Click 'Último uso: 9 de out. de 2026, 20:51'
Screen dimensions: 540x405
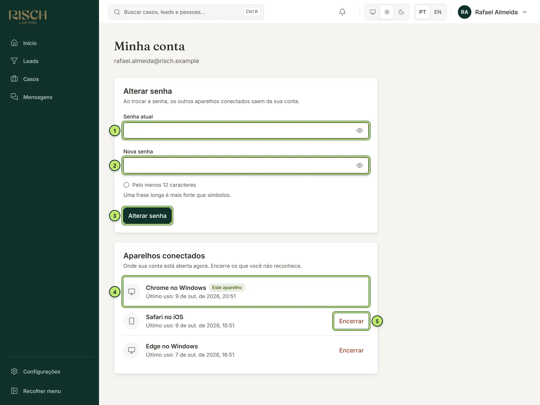(x=191, y=296)
